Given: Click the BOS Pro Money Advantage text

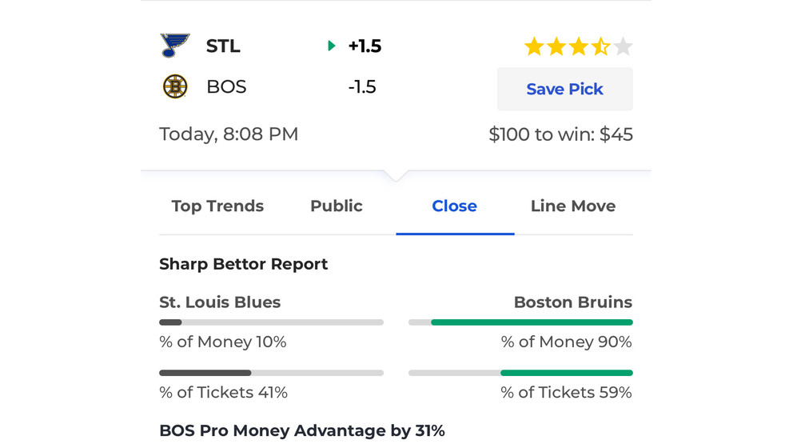Looking at the screenshot, I should (302, 430).
